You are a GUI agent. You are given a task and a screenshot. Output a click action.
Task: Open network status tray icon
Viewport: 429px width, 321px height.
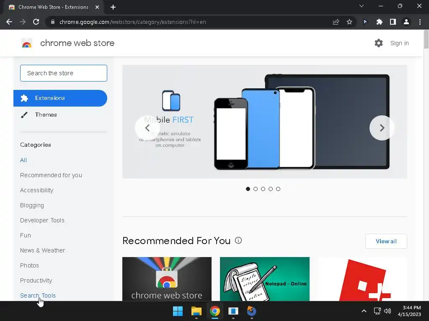[377, 311]
